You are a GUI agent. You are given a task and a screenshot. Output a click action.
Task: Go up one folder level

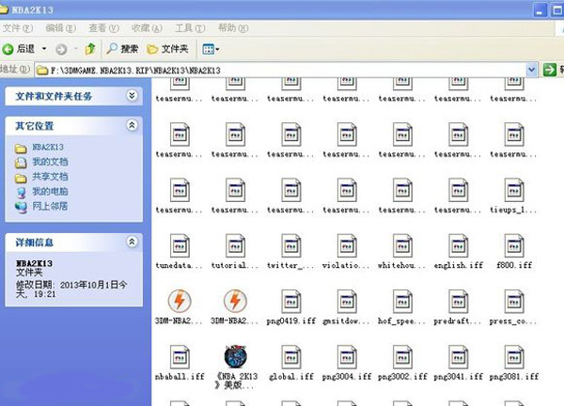90,49
